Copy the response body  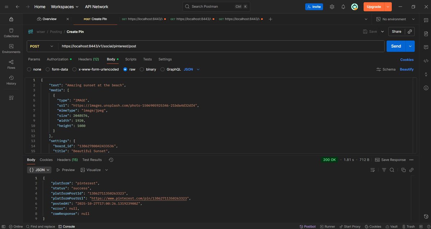pos(403,170)
